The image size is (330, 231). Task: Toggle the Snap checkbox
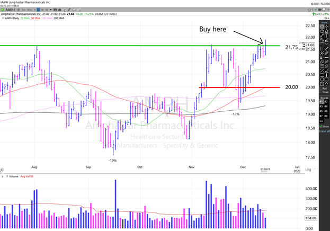(321, 92)
